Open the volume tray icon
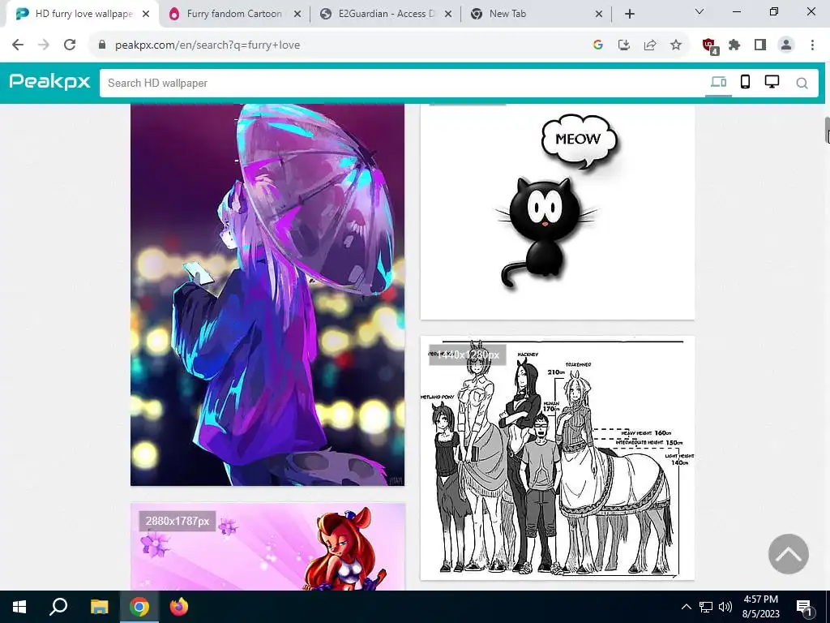The image size is (830, 623). (725, 607)
